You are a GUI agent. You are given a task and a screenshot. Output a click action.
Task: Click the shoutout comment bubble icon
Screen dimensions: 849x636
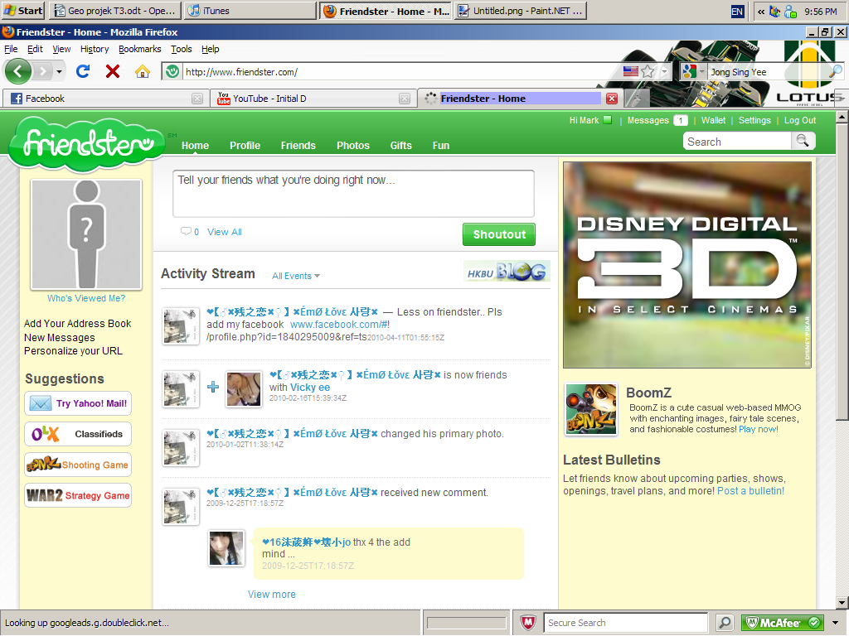(x=186, y=232)
